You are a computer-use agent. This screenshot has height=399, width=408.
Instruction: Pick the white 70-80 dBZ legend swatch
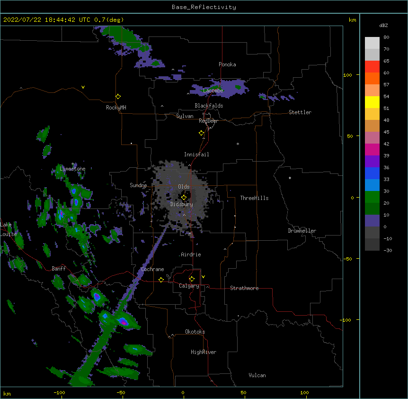coord(372,43)
